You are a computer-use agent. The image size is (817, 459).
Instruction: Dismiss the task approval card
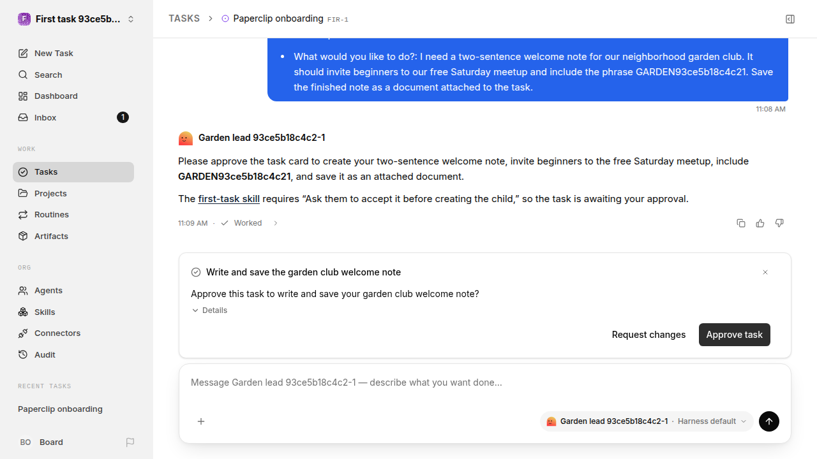pos(765,272)
